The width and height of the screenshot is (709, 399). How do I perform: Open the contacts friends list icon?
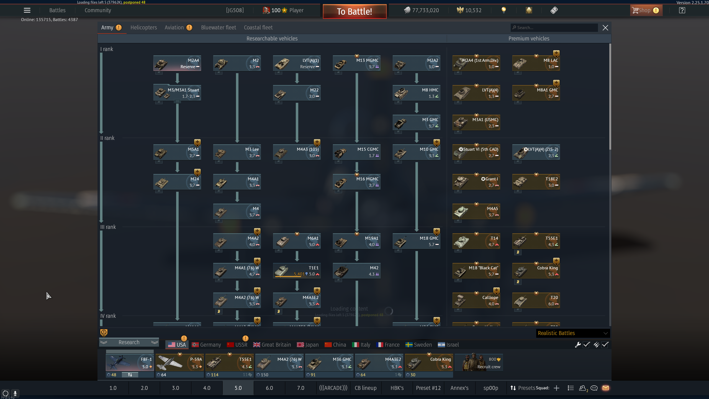[x=583, y=388]
